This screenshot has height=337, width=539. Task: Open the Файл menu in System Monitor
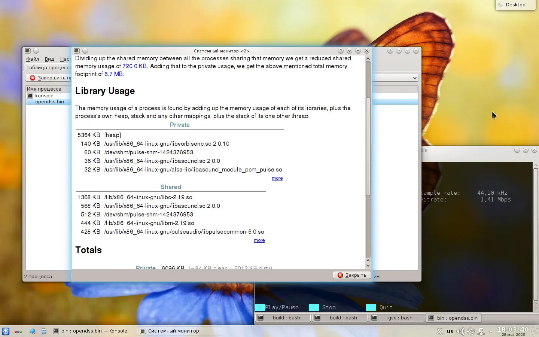point(33,59)
